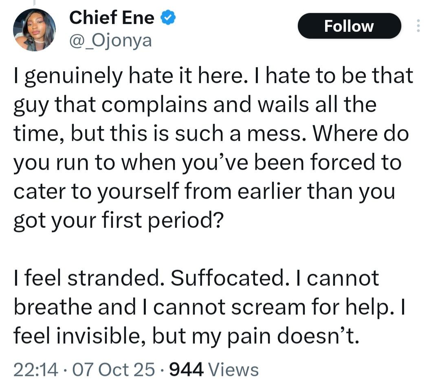Click the display name Chief Ene
Image resolution: width=440 pixels, height=391 pixels.
(x=112, y=18)
